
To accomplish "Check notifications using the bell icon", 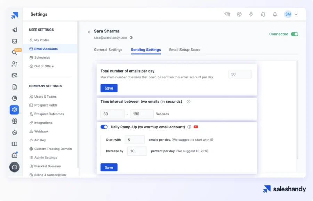I will tap(275, 14).
